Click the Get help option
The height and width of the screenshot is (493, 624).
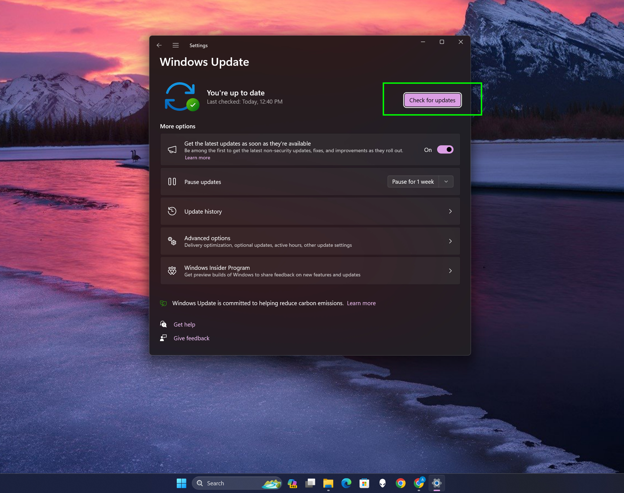pyautogui.click(x=184, y=324)
